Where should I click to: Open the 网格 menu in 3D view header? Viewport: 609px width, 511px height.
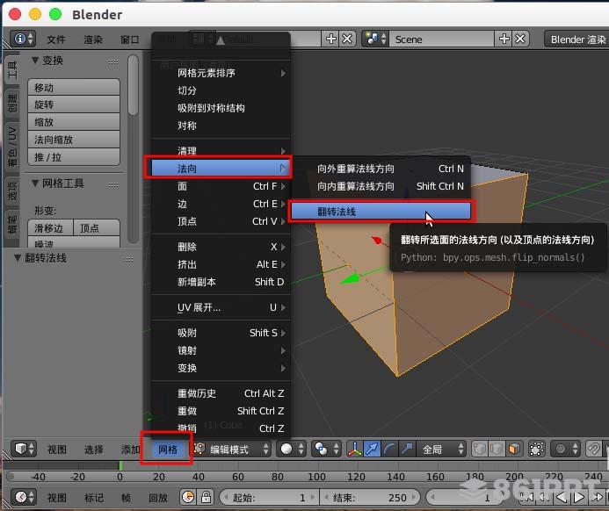(x=167, y=450)
